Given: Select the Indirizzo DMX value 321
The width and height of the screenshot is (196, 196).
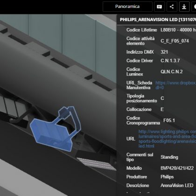Looking at the screenshot, I should 164,52.
